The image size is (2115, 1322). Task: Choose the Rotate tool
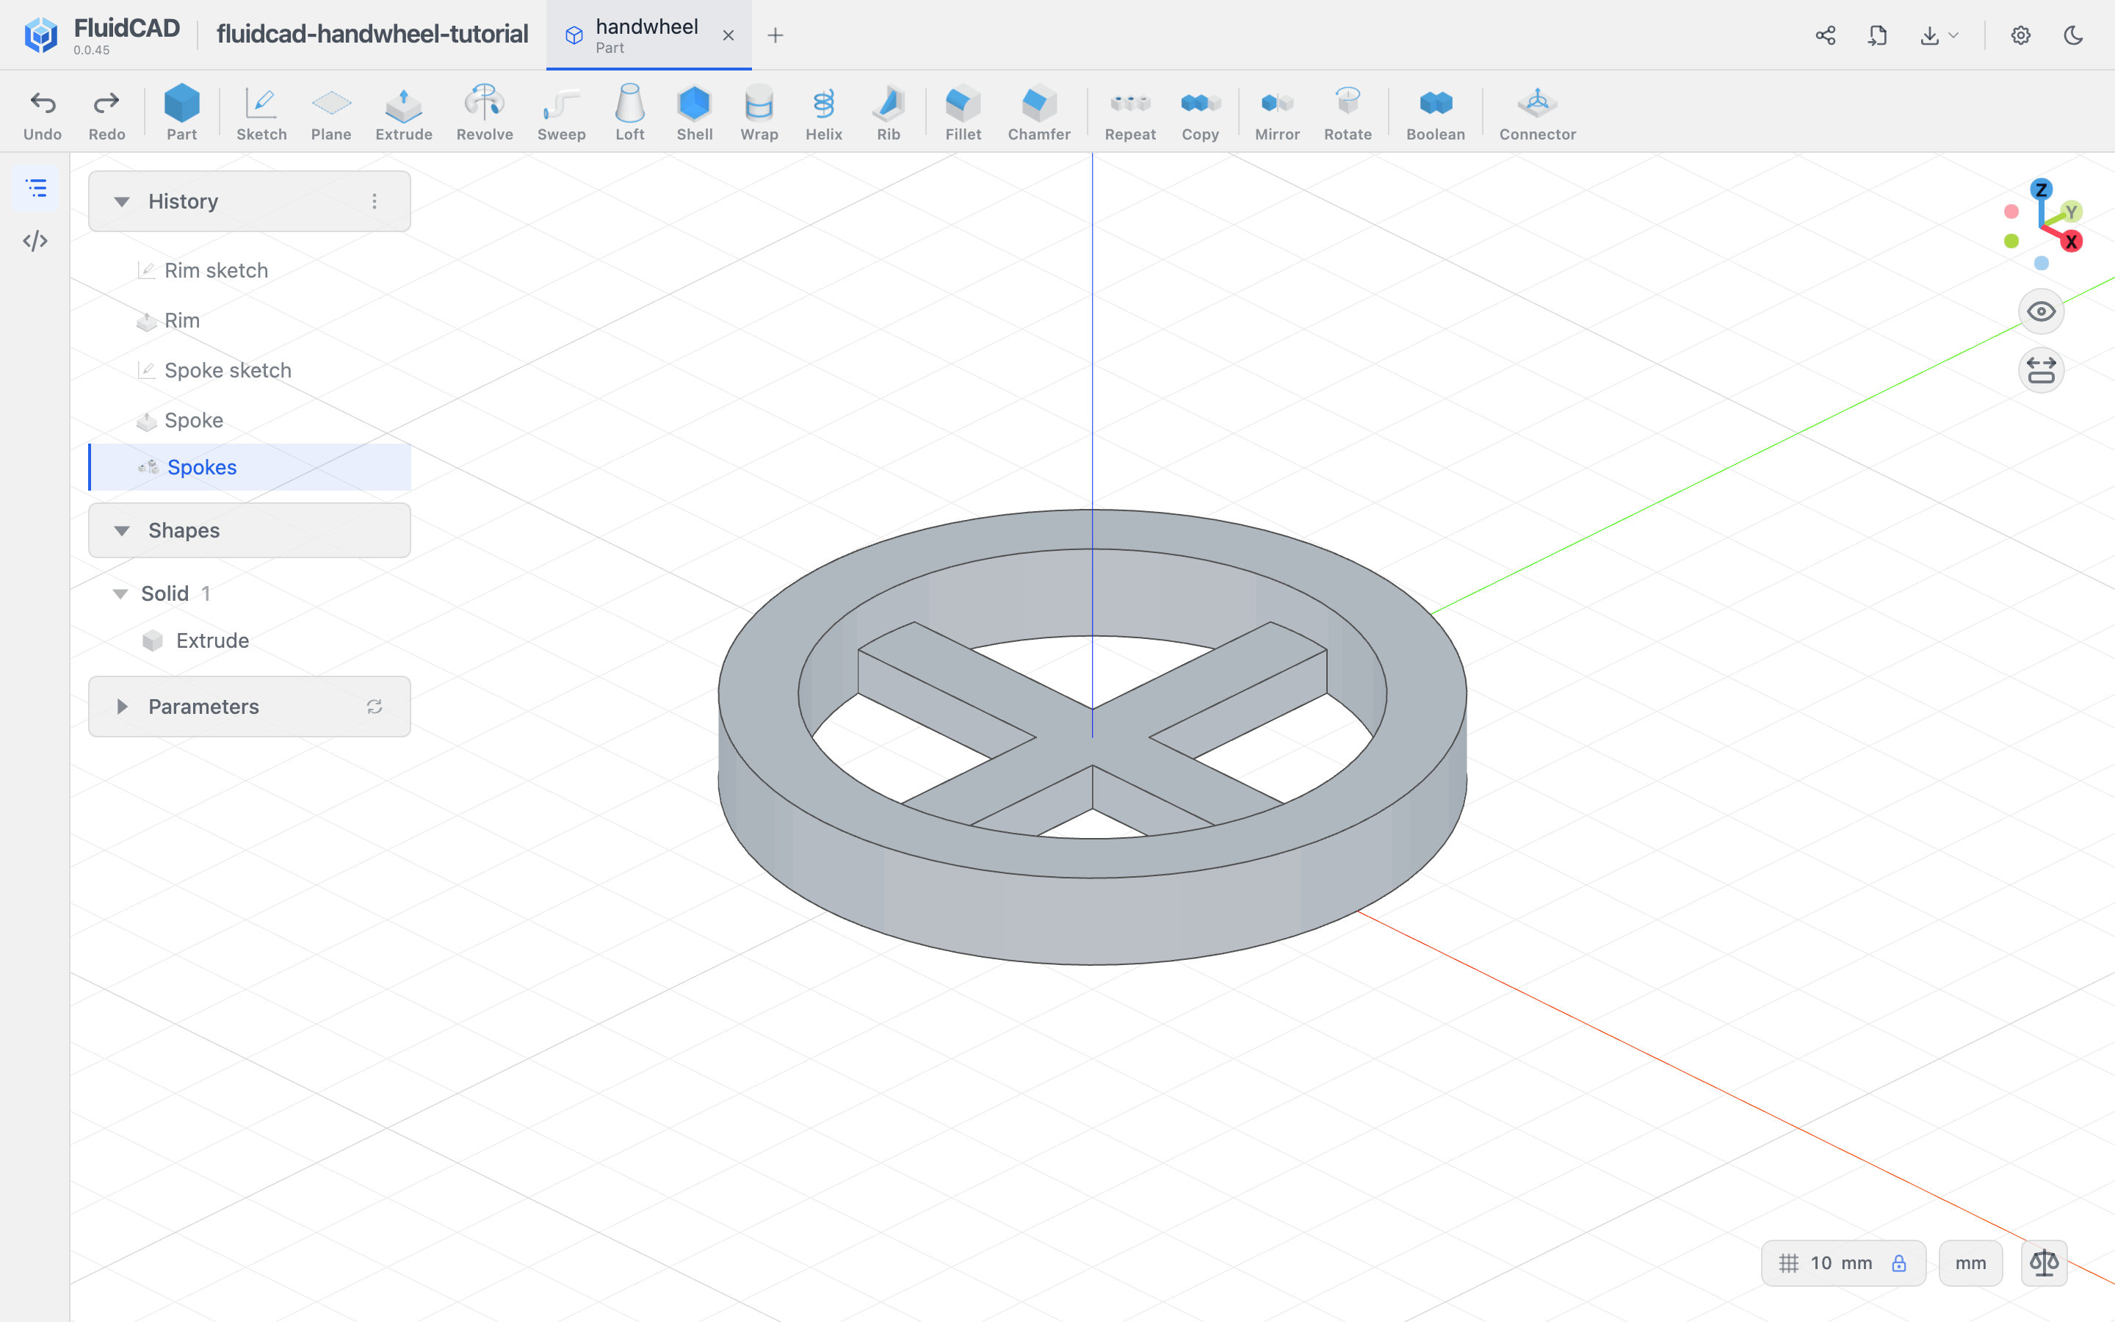tap(1348, 113)
